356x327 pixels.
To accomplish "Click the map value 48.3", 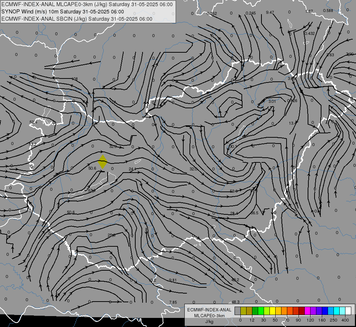I will 235,302.
